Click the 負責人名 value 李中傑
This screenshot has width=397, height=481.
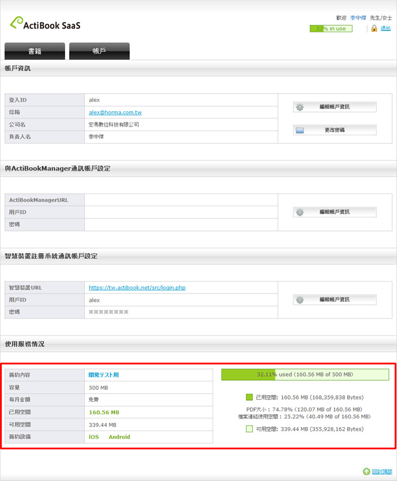pos(96,137)
